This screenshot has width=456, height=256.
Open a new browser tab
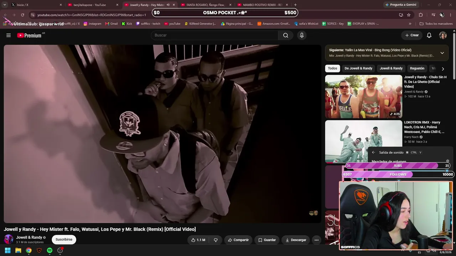pyautogui.click(x=295, y=5)
